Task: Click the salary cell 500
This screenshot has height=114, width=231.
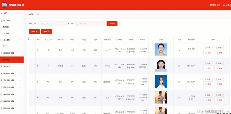Action: point(96,98)
